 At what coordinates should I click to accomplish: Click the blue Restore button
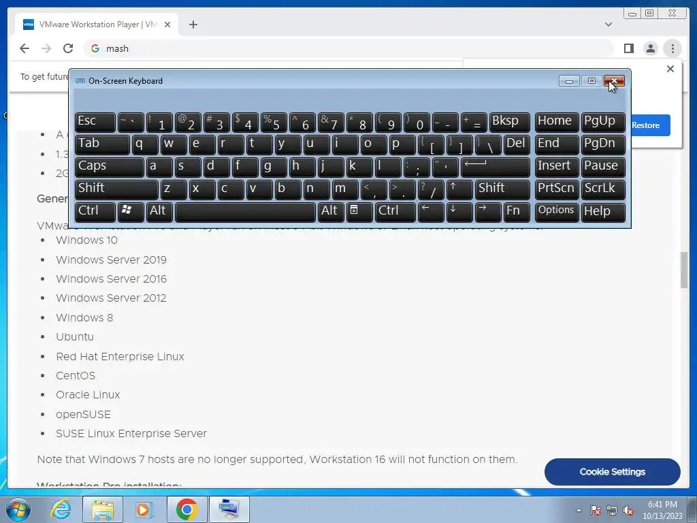(x=650, y=125)
